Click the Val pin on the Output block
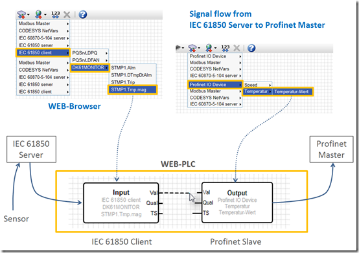 point(206,192)
